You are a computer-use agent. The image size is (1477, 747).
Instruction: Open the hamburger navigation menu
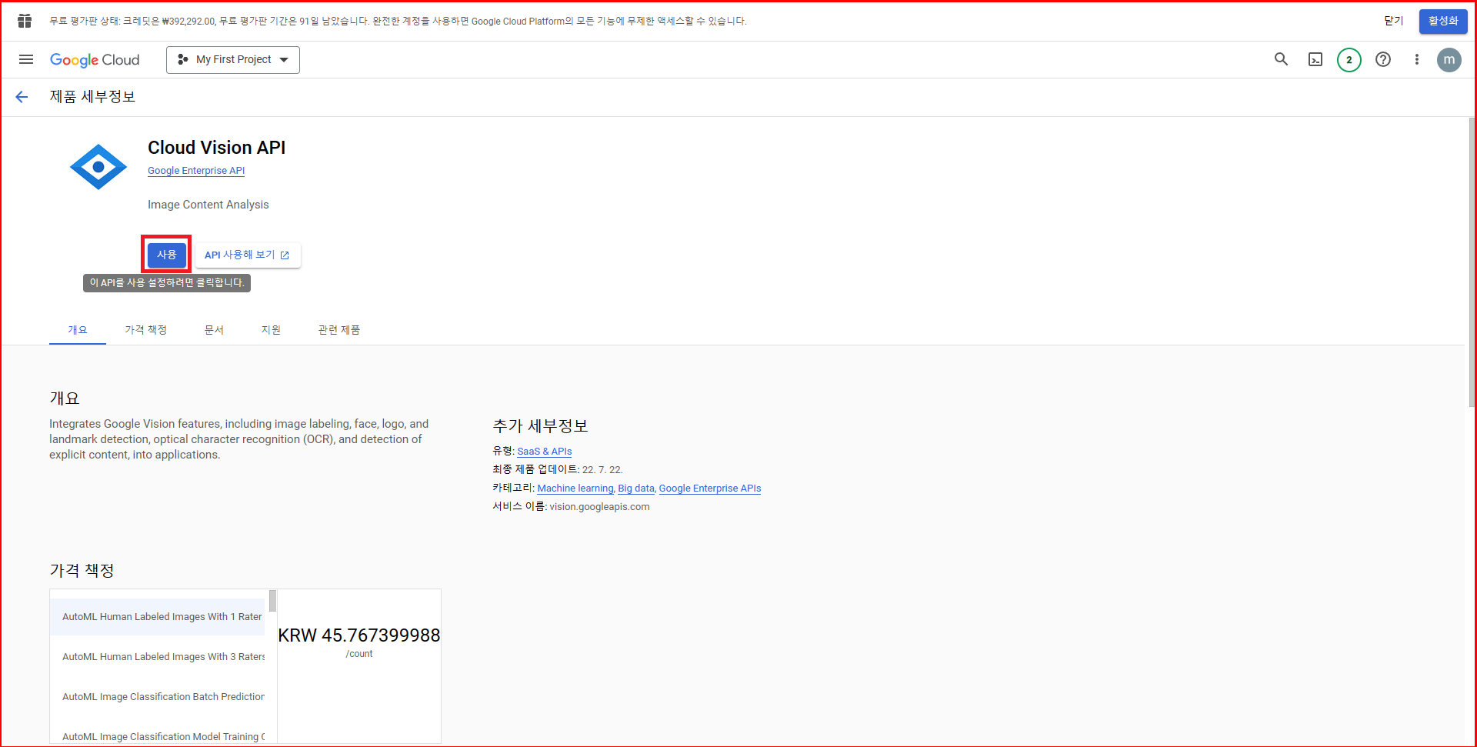[x=26, y=59]
